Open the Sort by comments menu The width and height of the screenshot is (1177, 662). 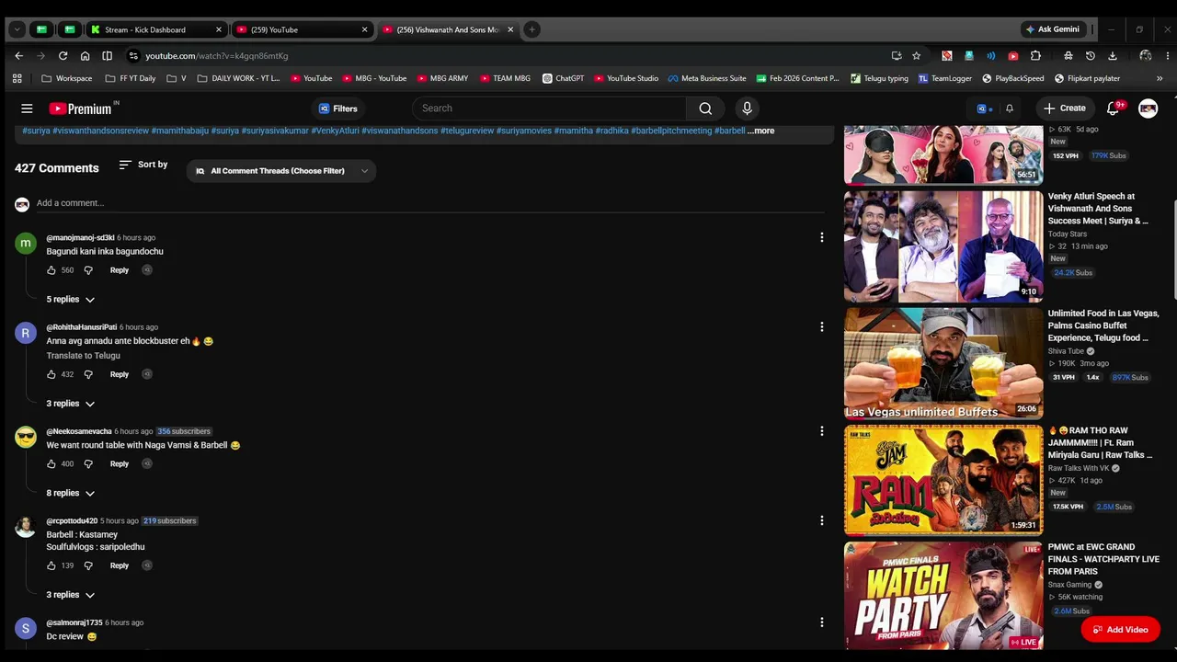tap(143, 165)
